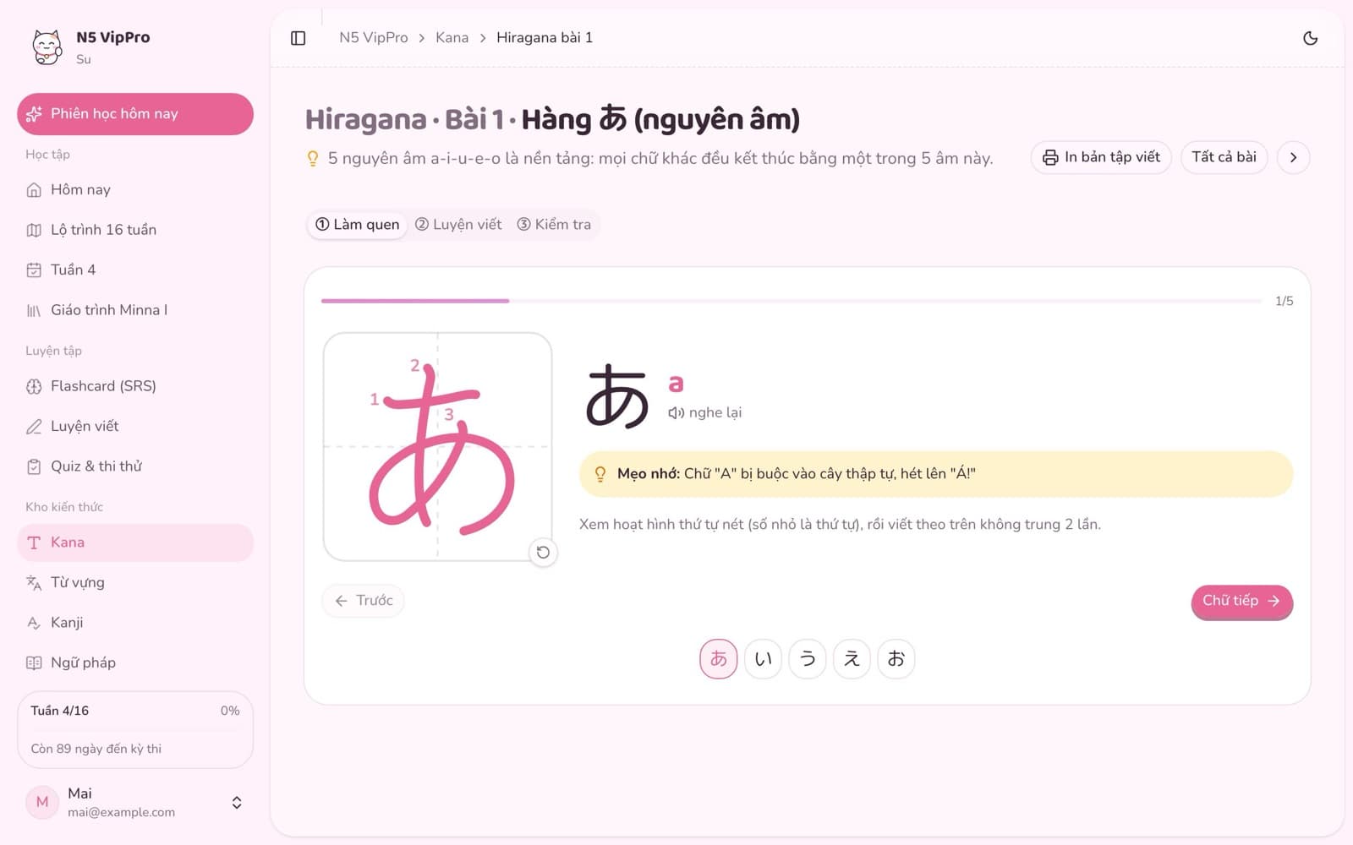Open Quiz & thi thử
The width and height of the screenshot is (1353, 845).
tap(135, 466)
